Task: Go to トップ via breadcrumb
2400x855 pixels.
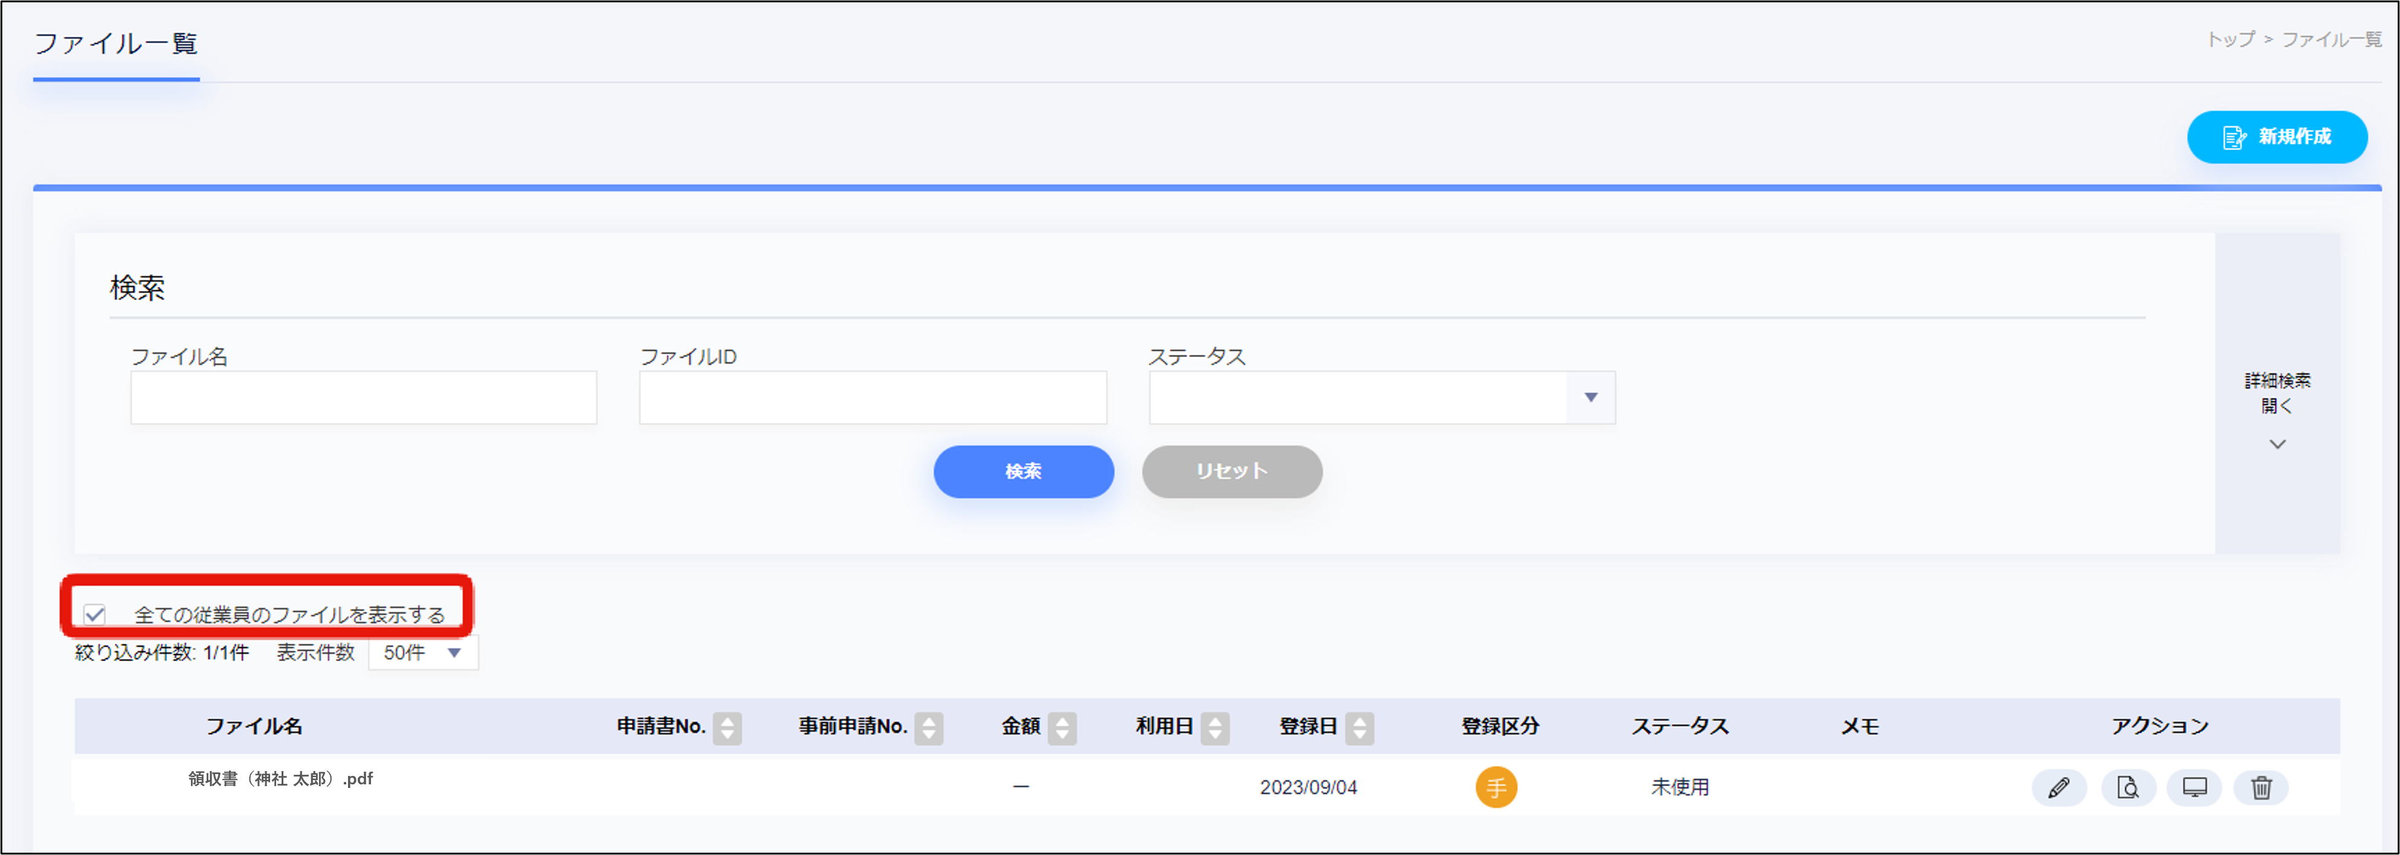Action: click(2230, 39)
